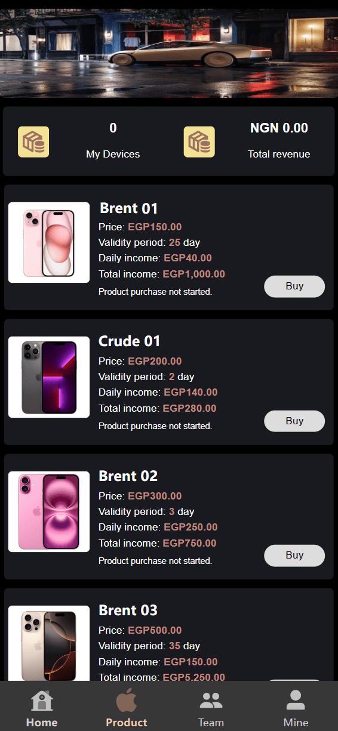Screen dimensions: 338x731
Task: Select the Brent 03 title
Action: 128,610
